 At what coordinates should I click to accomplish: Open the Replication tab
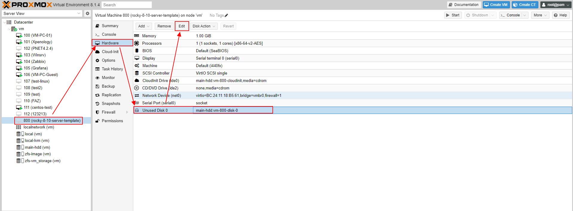coord(113,95)
